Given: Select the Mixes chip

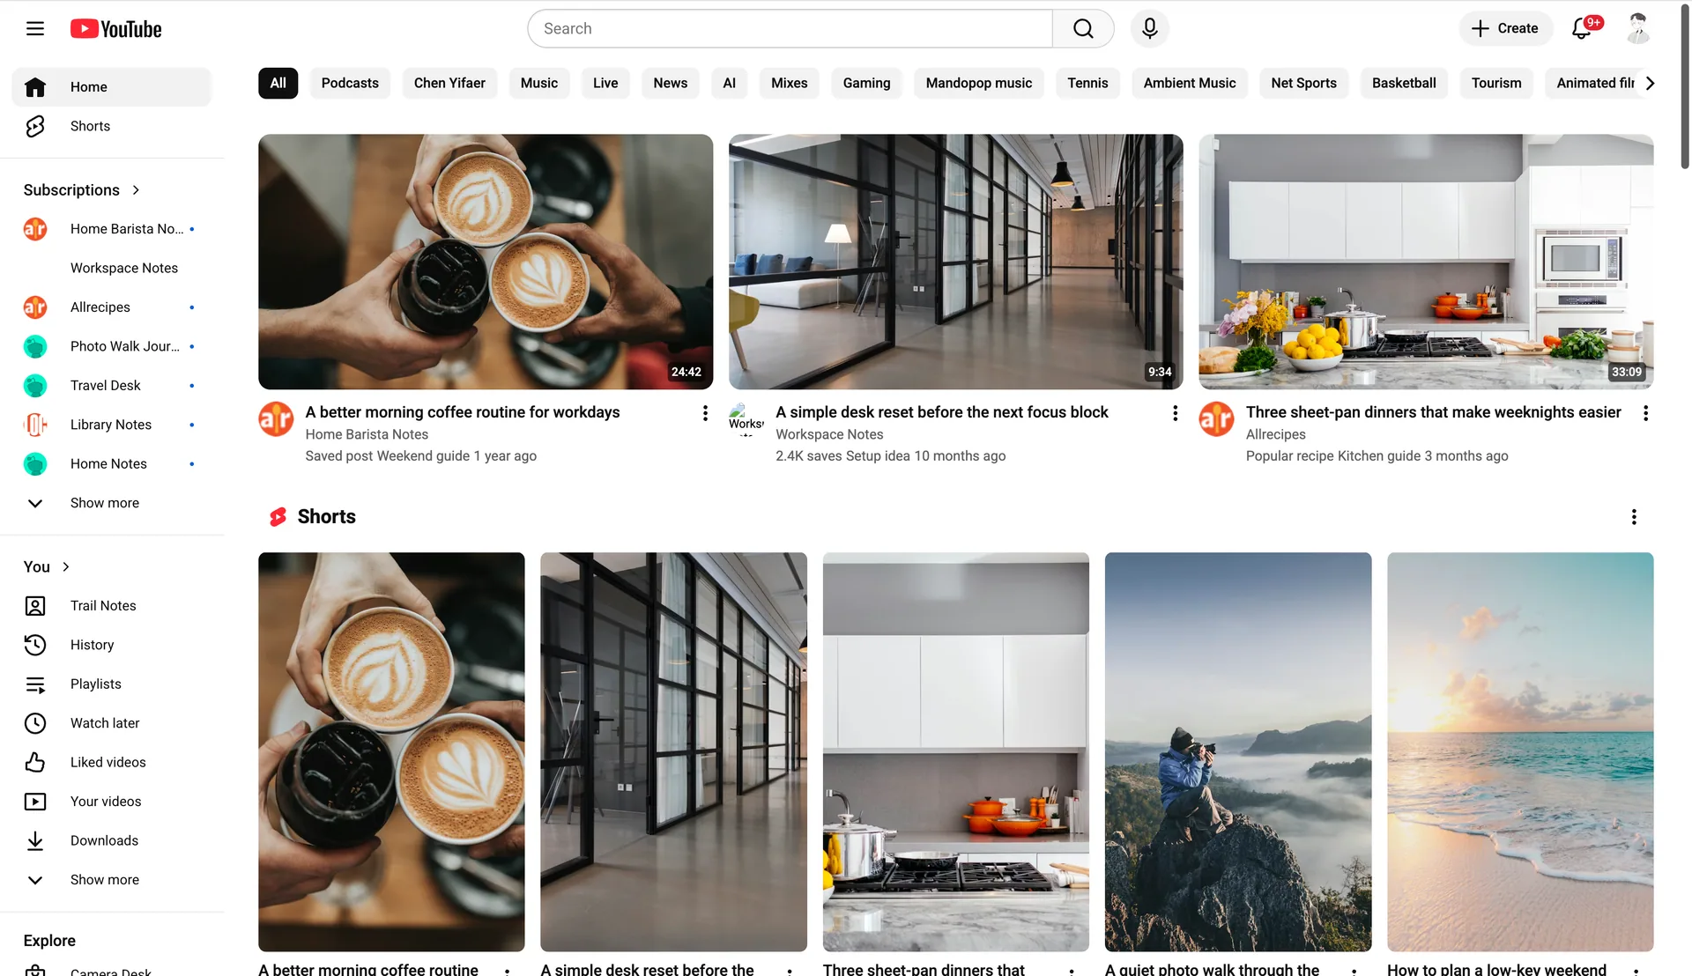Looking at the screenshot, I should [x=789, y=83].
